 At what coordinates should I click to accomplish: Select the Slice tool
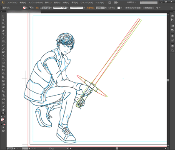pyautogui.click(x=3, y=106)
